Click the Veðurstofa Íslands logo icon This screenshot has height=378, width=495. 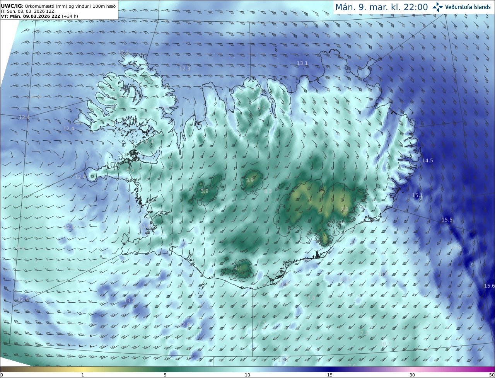click(438, 7)
